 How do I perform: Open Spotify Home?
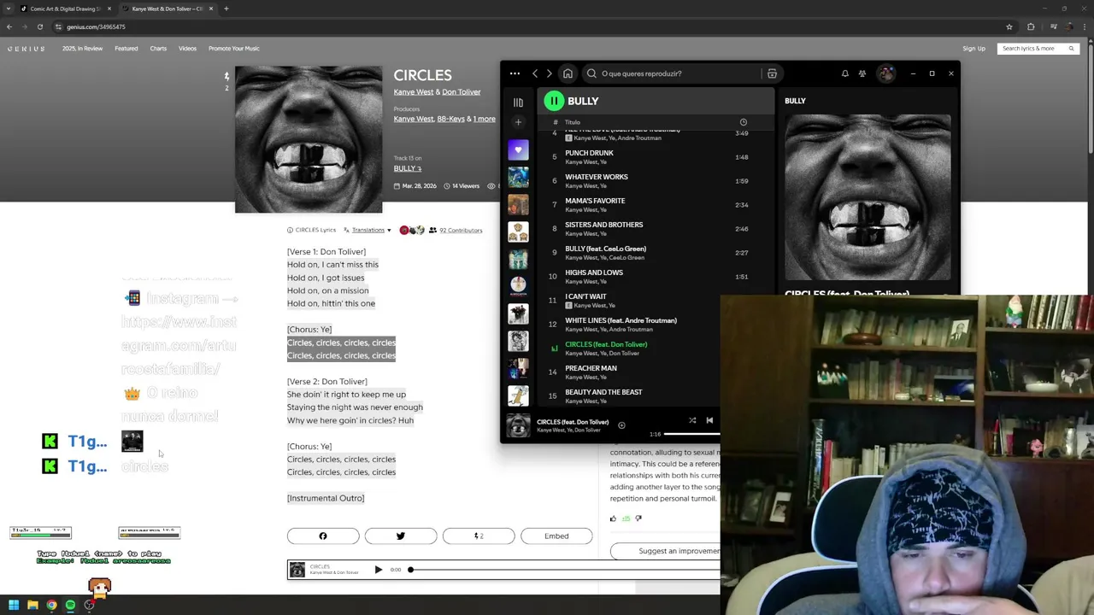point(568,73)
